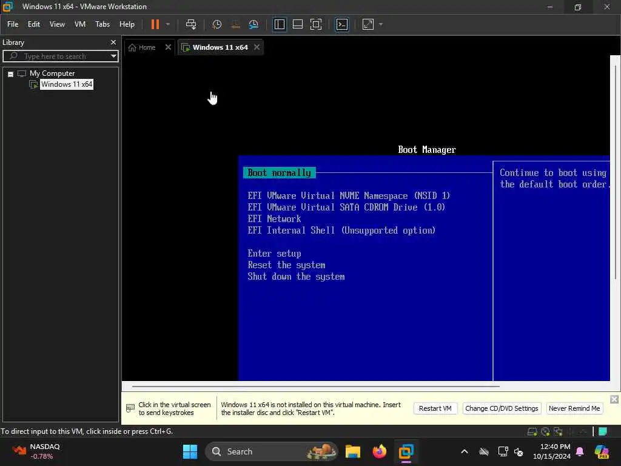Close the Library panel
Viewport: 621px width, 466px height.
[113, 42]
